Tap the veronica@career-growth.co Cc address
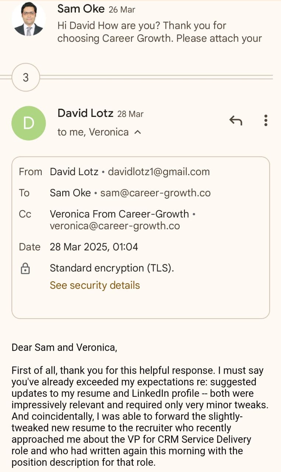 [x=115, y=226]
